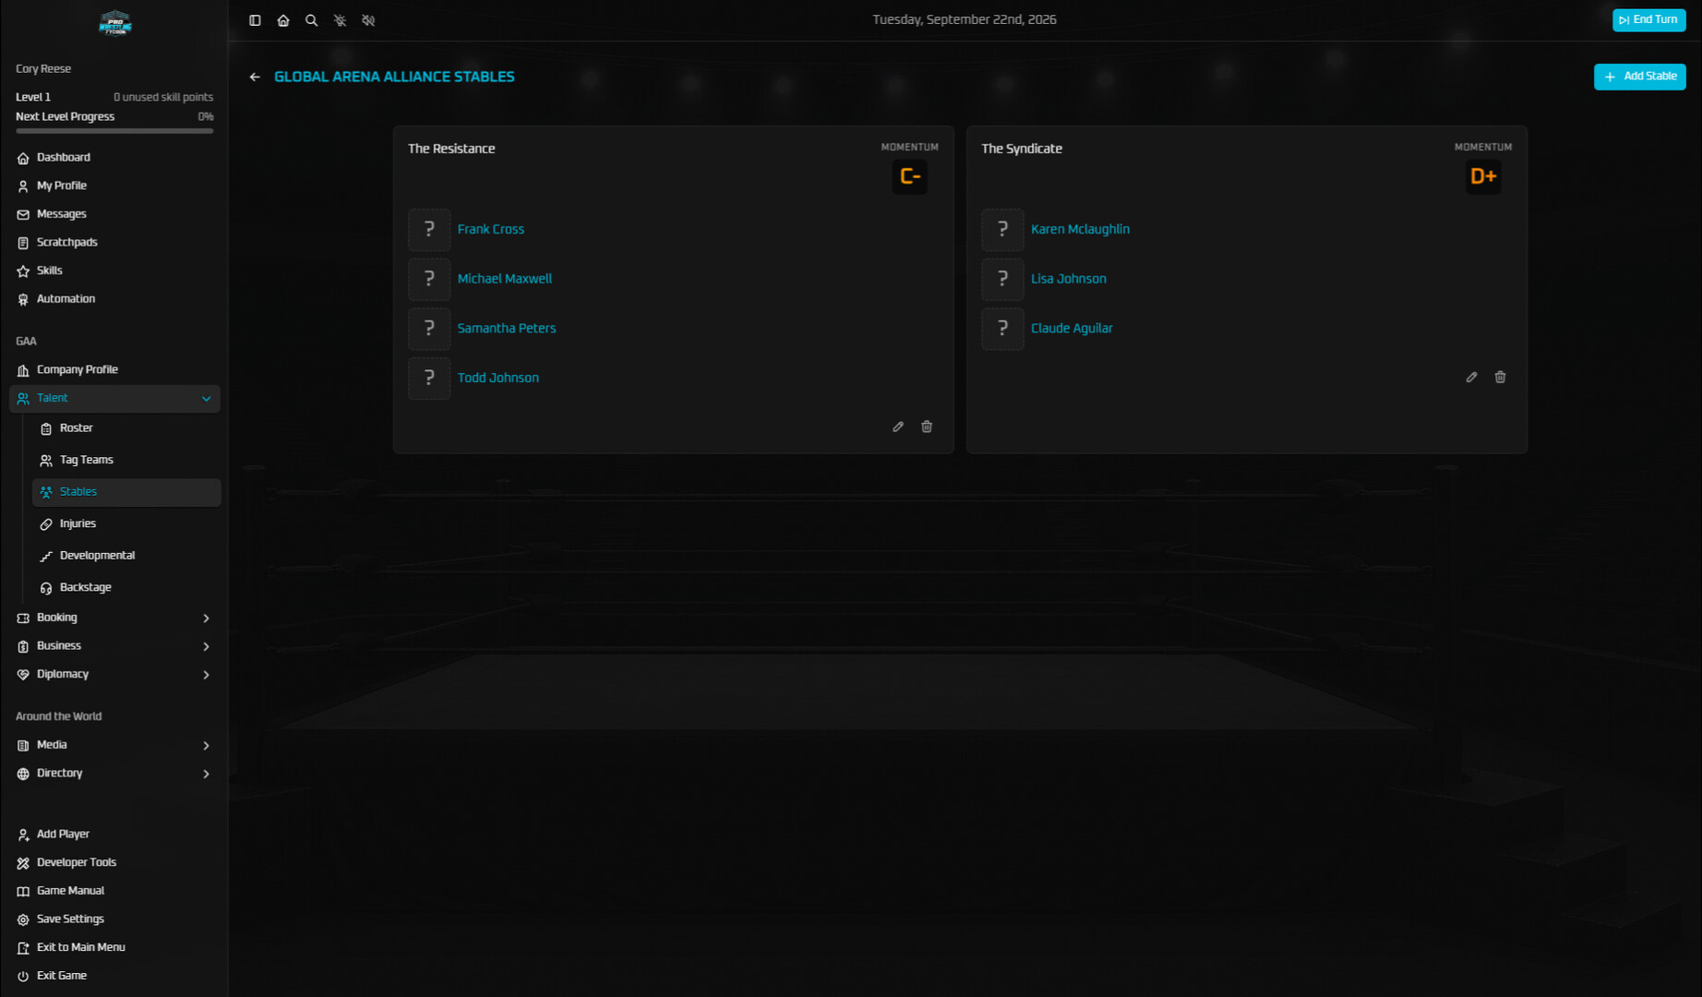1702x997 pixels.
Task: Expand the Directory menu section
Action: tap(114, 774)
